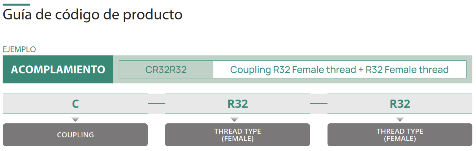476x151 pixels.
Task: Click the Coupling R32 Female thread description cell
Action: pos(339,69)
